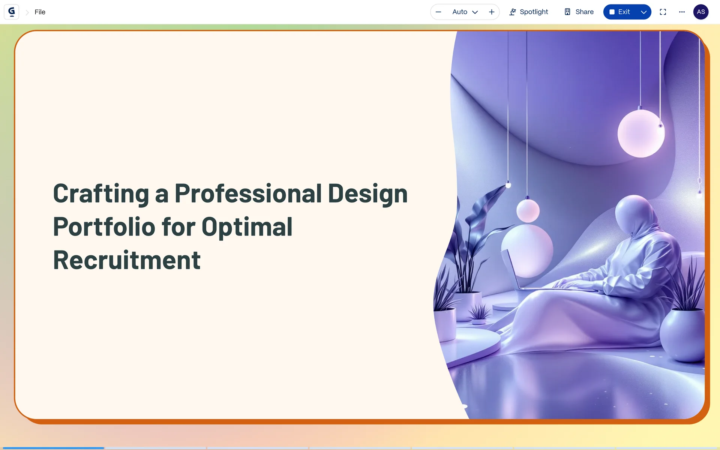The height and width of the screenshot is (450, 720).
Task: Toggle fullscreen view
Action: [x=663, y=12]
